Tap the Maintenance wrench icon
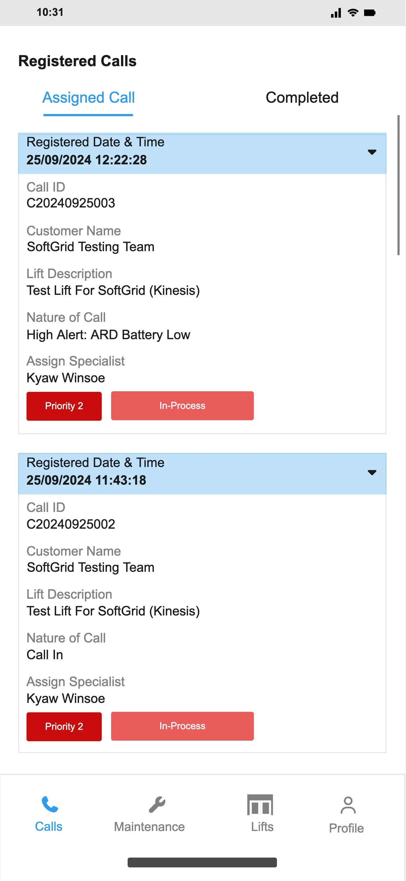406x881 pixels. [157, 804]
